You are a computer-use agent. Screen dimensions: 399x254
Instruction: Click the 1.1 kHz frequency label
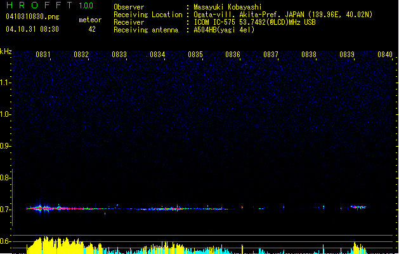(x=5, y=83)
